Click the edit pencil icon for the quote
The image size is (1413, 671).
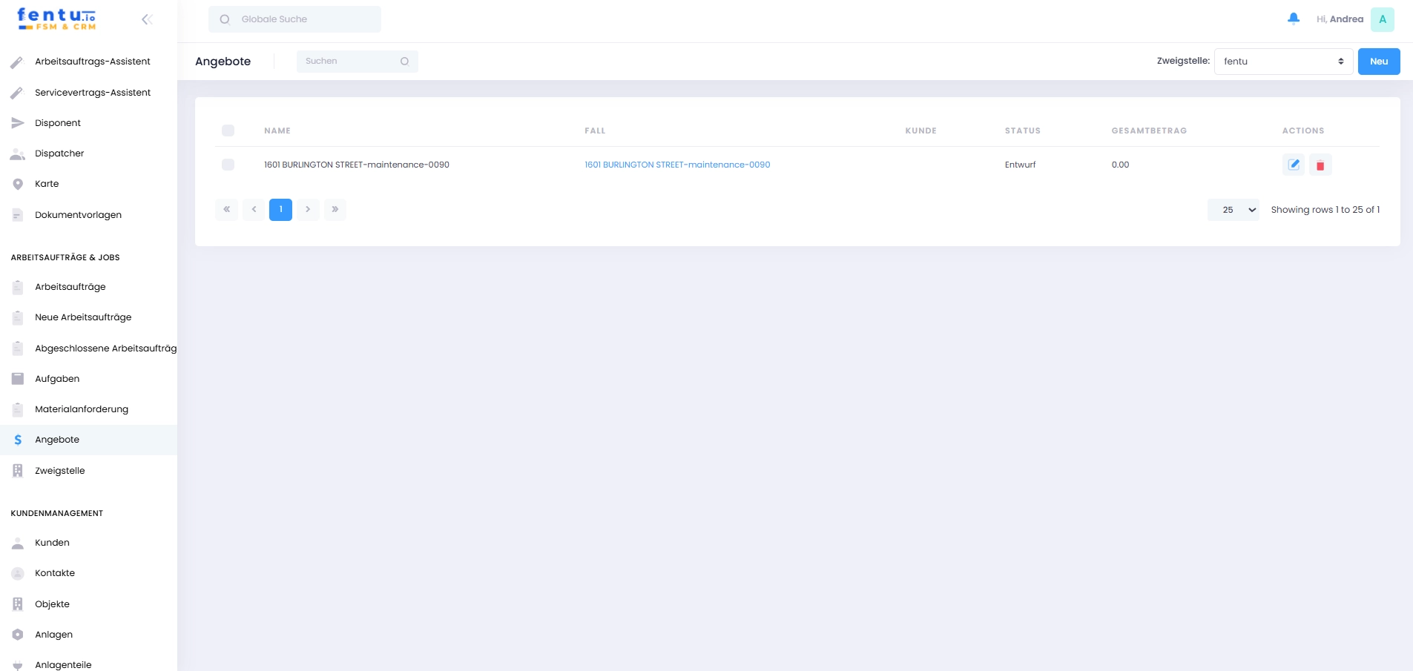pyautogui.click(x=1294, y=165)
